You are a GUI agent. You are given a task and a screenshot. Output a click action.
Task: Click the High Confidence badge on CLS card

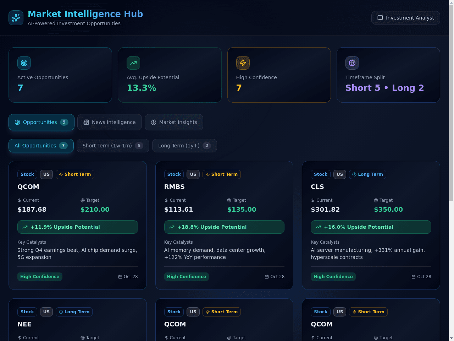click(333, 277)
